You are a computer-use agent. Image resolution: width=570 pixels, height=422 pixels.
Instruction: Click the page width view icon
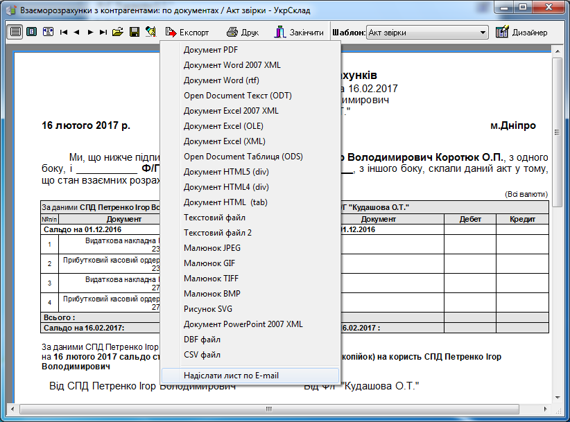click(x=15, y=32)
